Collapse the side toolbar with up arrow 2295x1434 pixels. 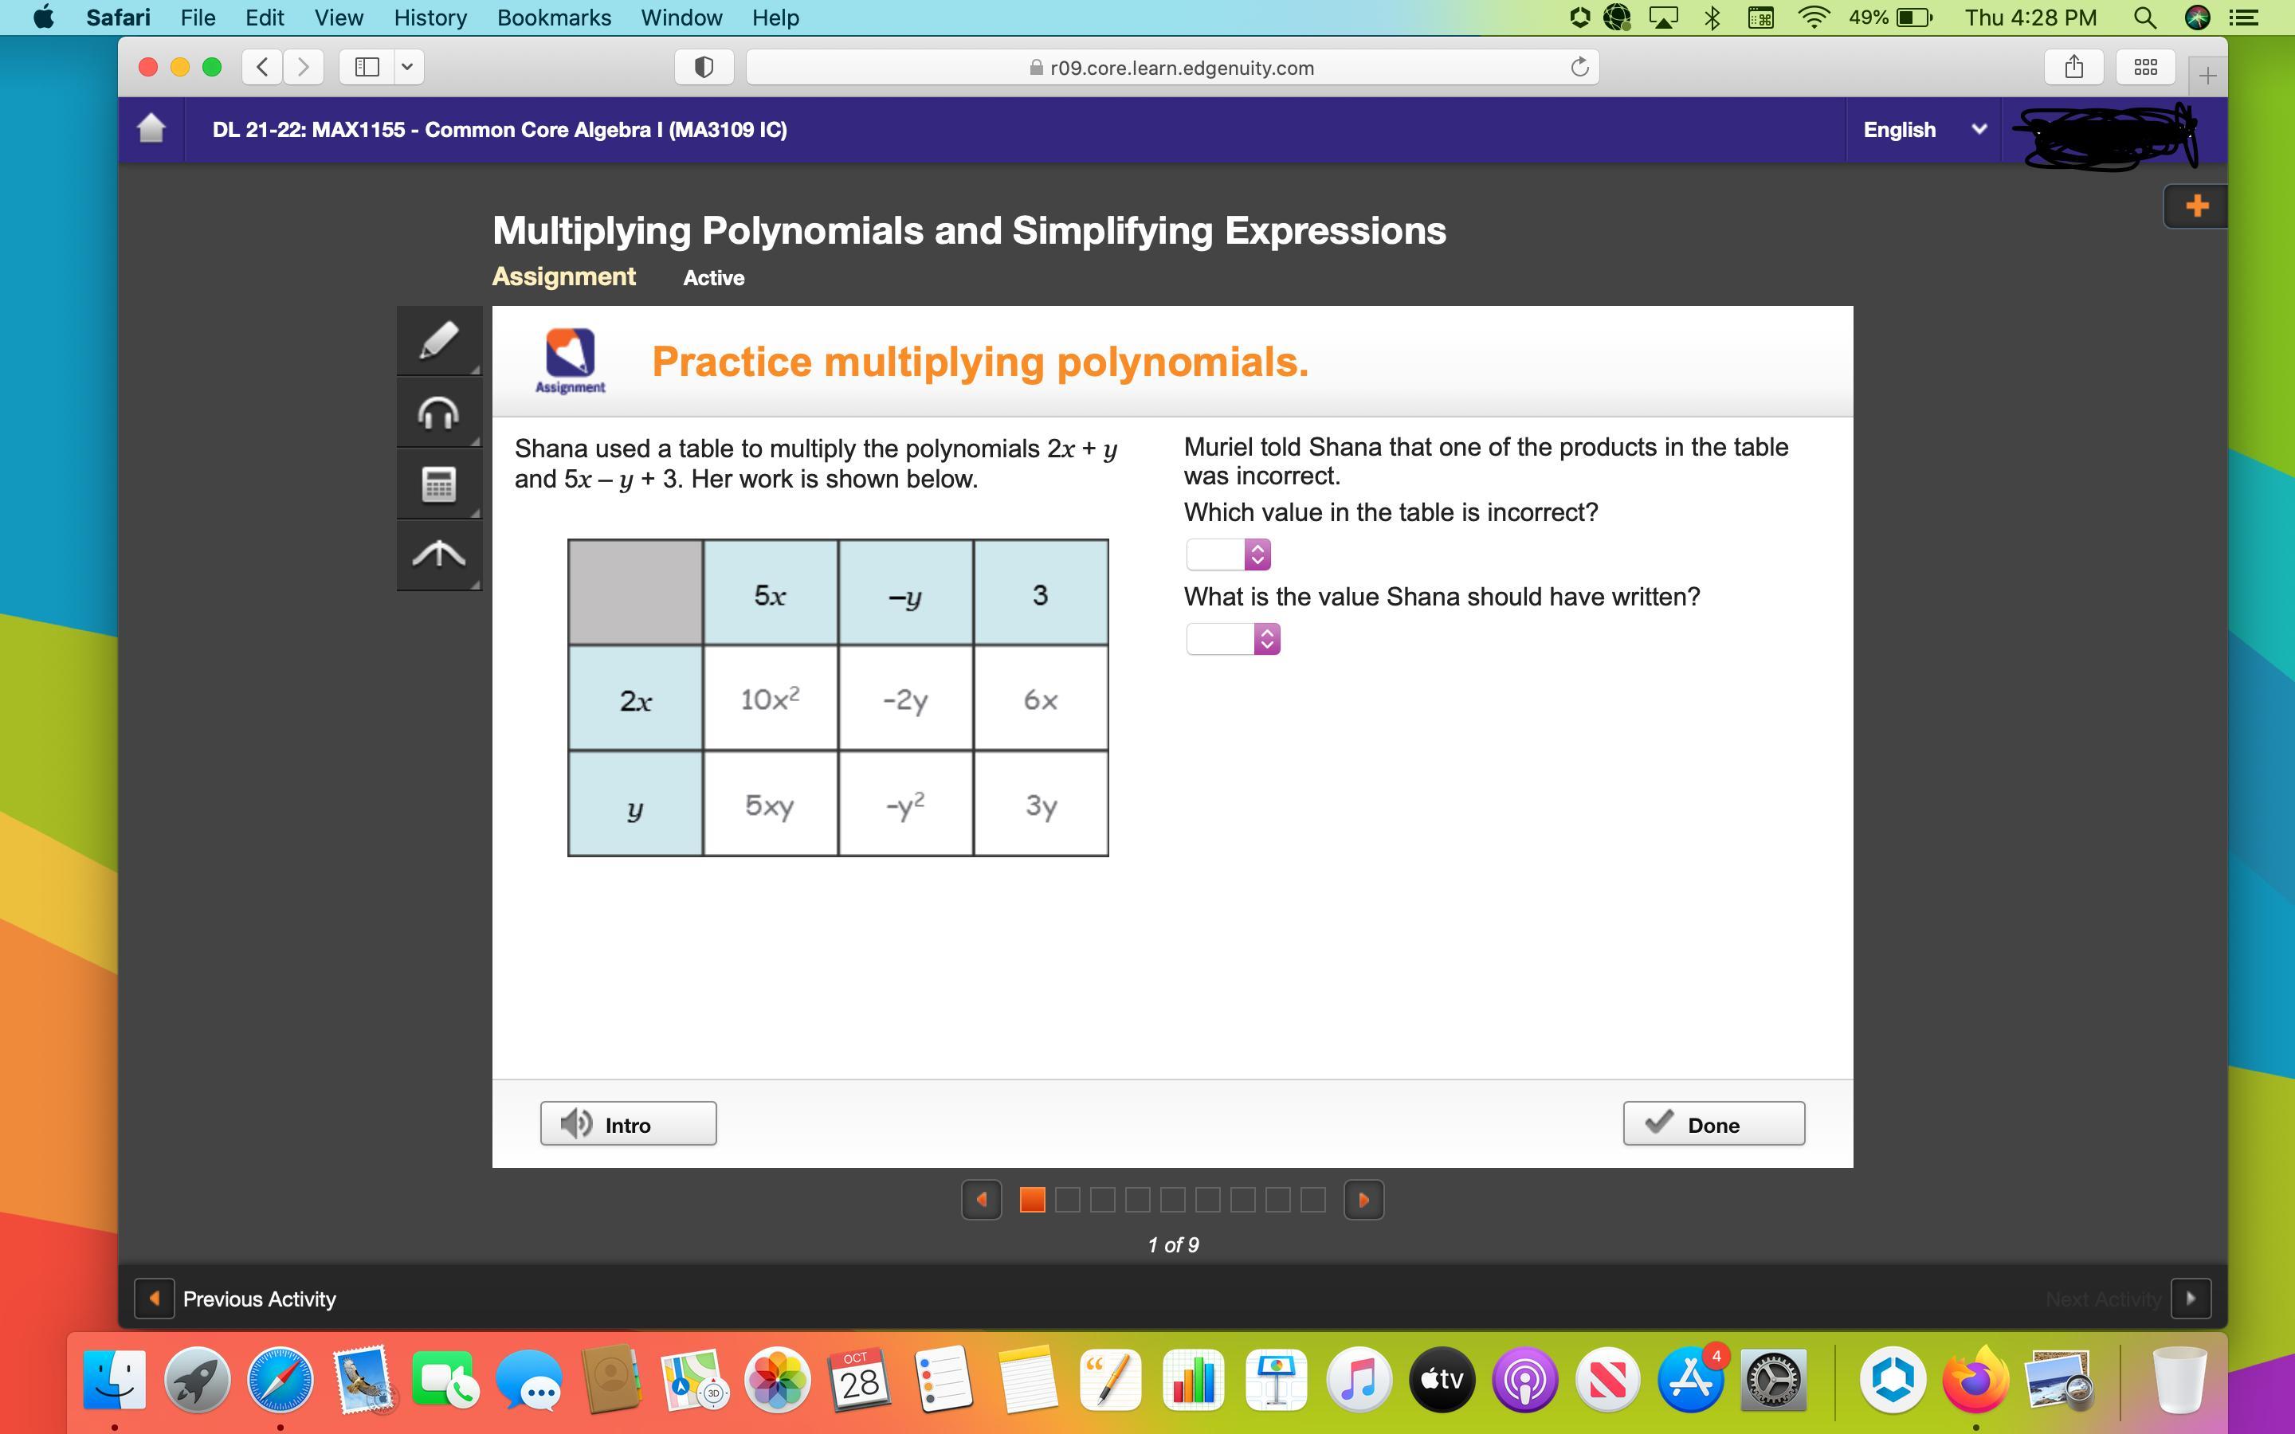click(438, 554)
